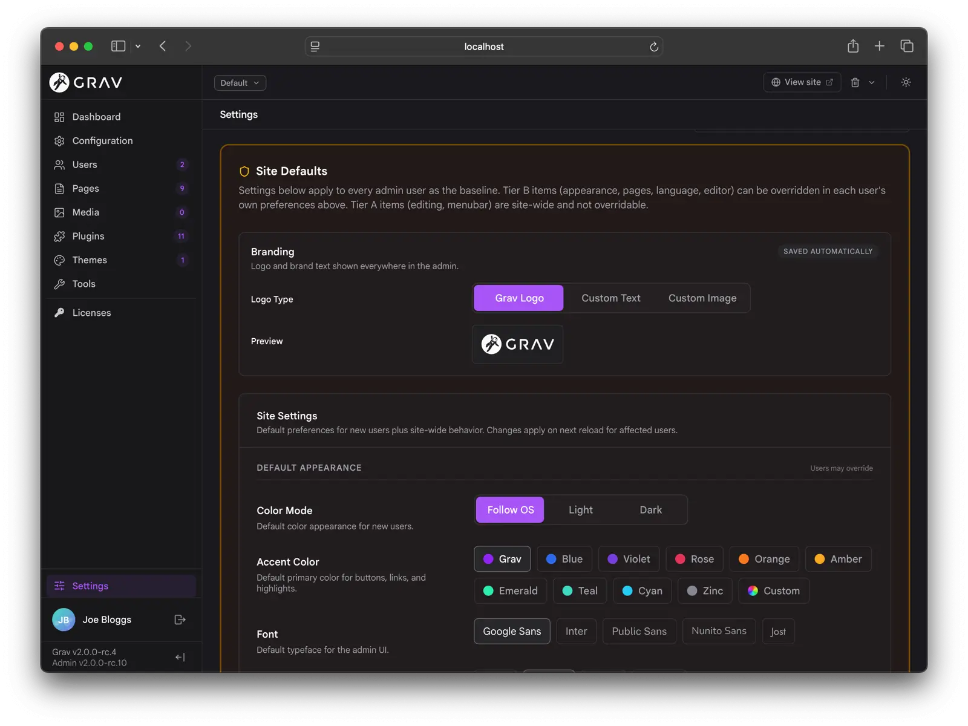Image resolution: width=968 pixels, height=726 pixels.
Task: Click the Saved Automatically label
Action: click(x=828, y=251)
